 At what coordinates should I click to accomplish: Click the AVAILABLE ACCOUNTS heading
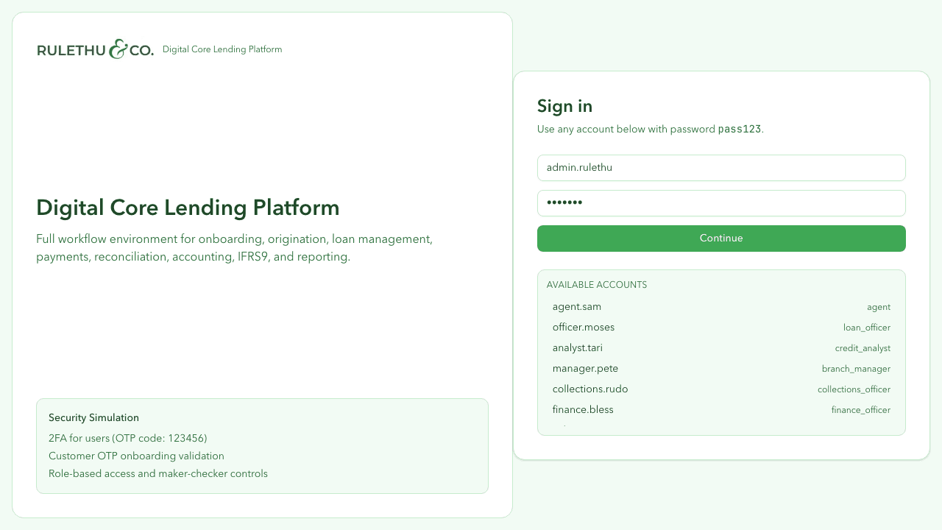597,284
